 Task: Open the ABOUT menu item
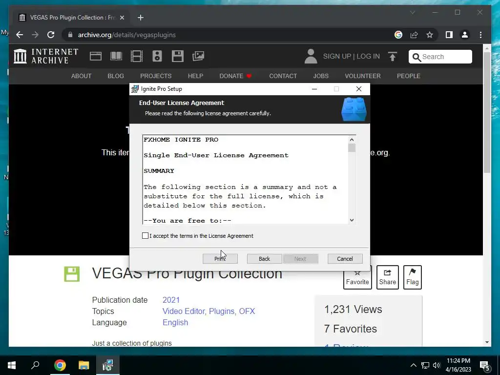point(82,76)
